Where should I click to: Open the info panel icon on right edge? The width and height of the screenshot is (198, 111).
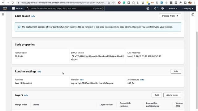click(x=193, y=14)
